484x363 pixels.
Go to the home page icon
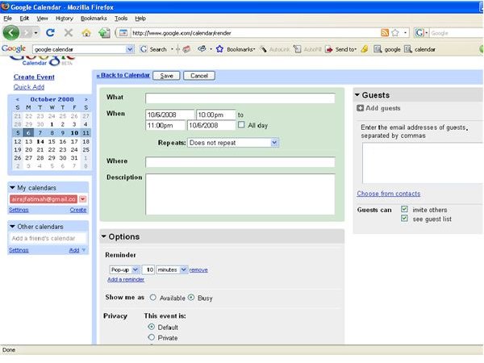86,33
